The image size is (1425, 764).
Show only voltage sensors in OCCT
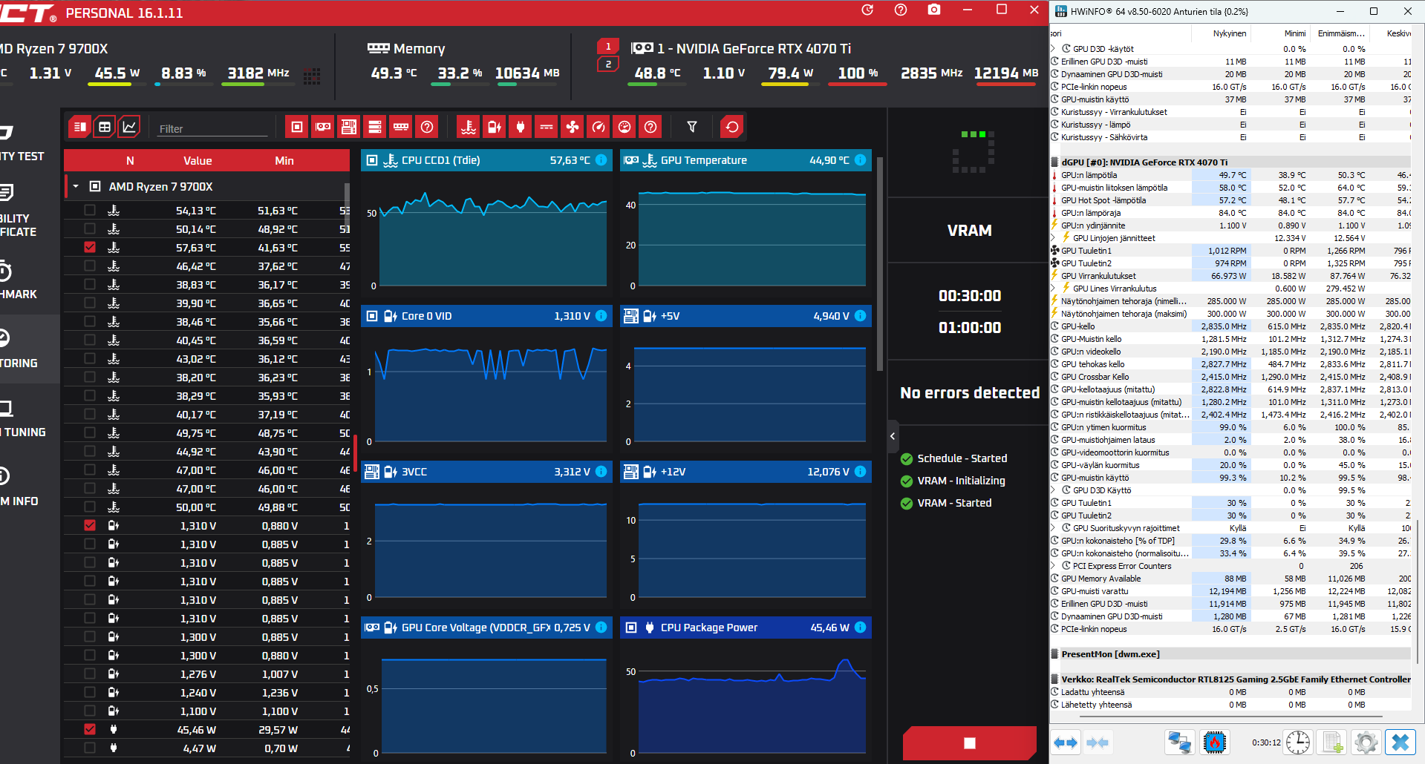[x=495, y=127]
